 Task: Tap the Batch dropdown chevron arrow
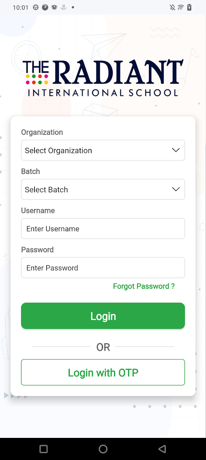(176, 189)
